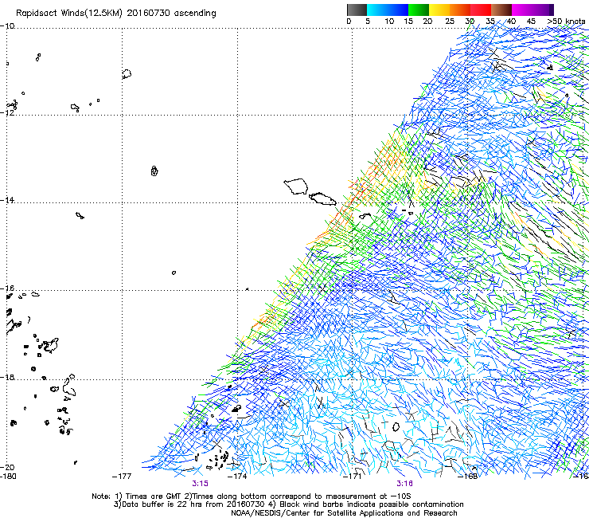Click the 'Data buffer is 22 hrs' note line
589x518 pixels.
[288, 504]
